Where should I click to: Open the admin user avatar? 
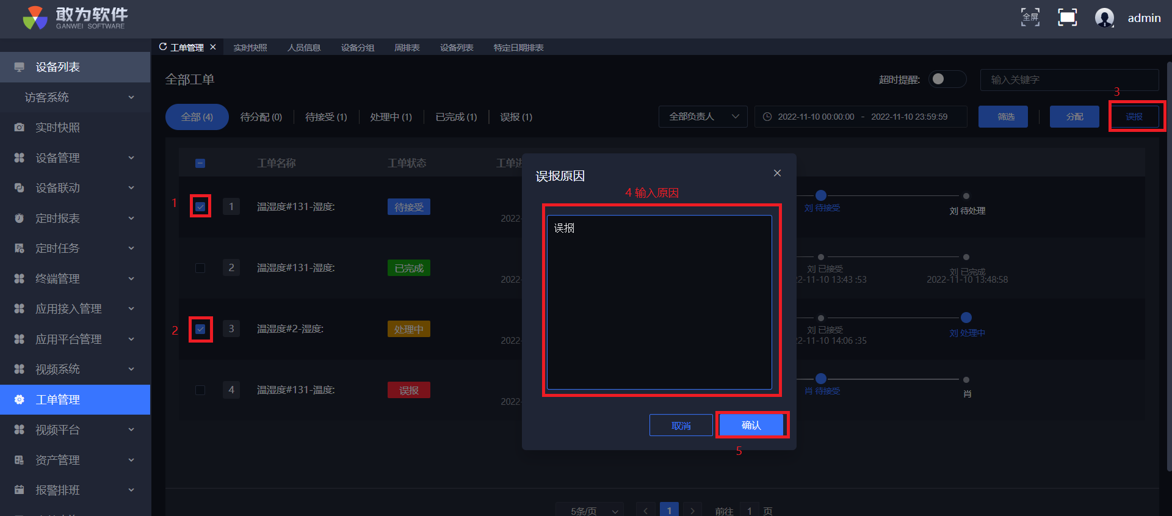pyautogui.click(x=1104, y=18)
